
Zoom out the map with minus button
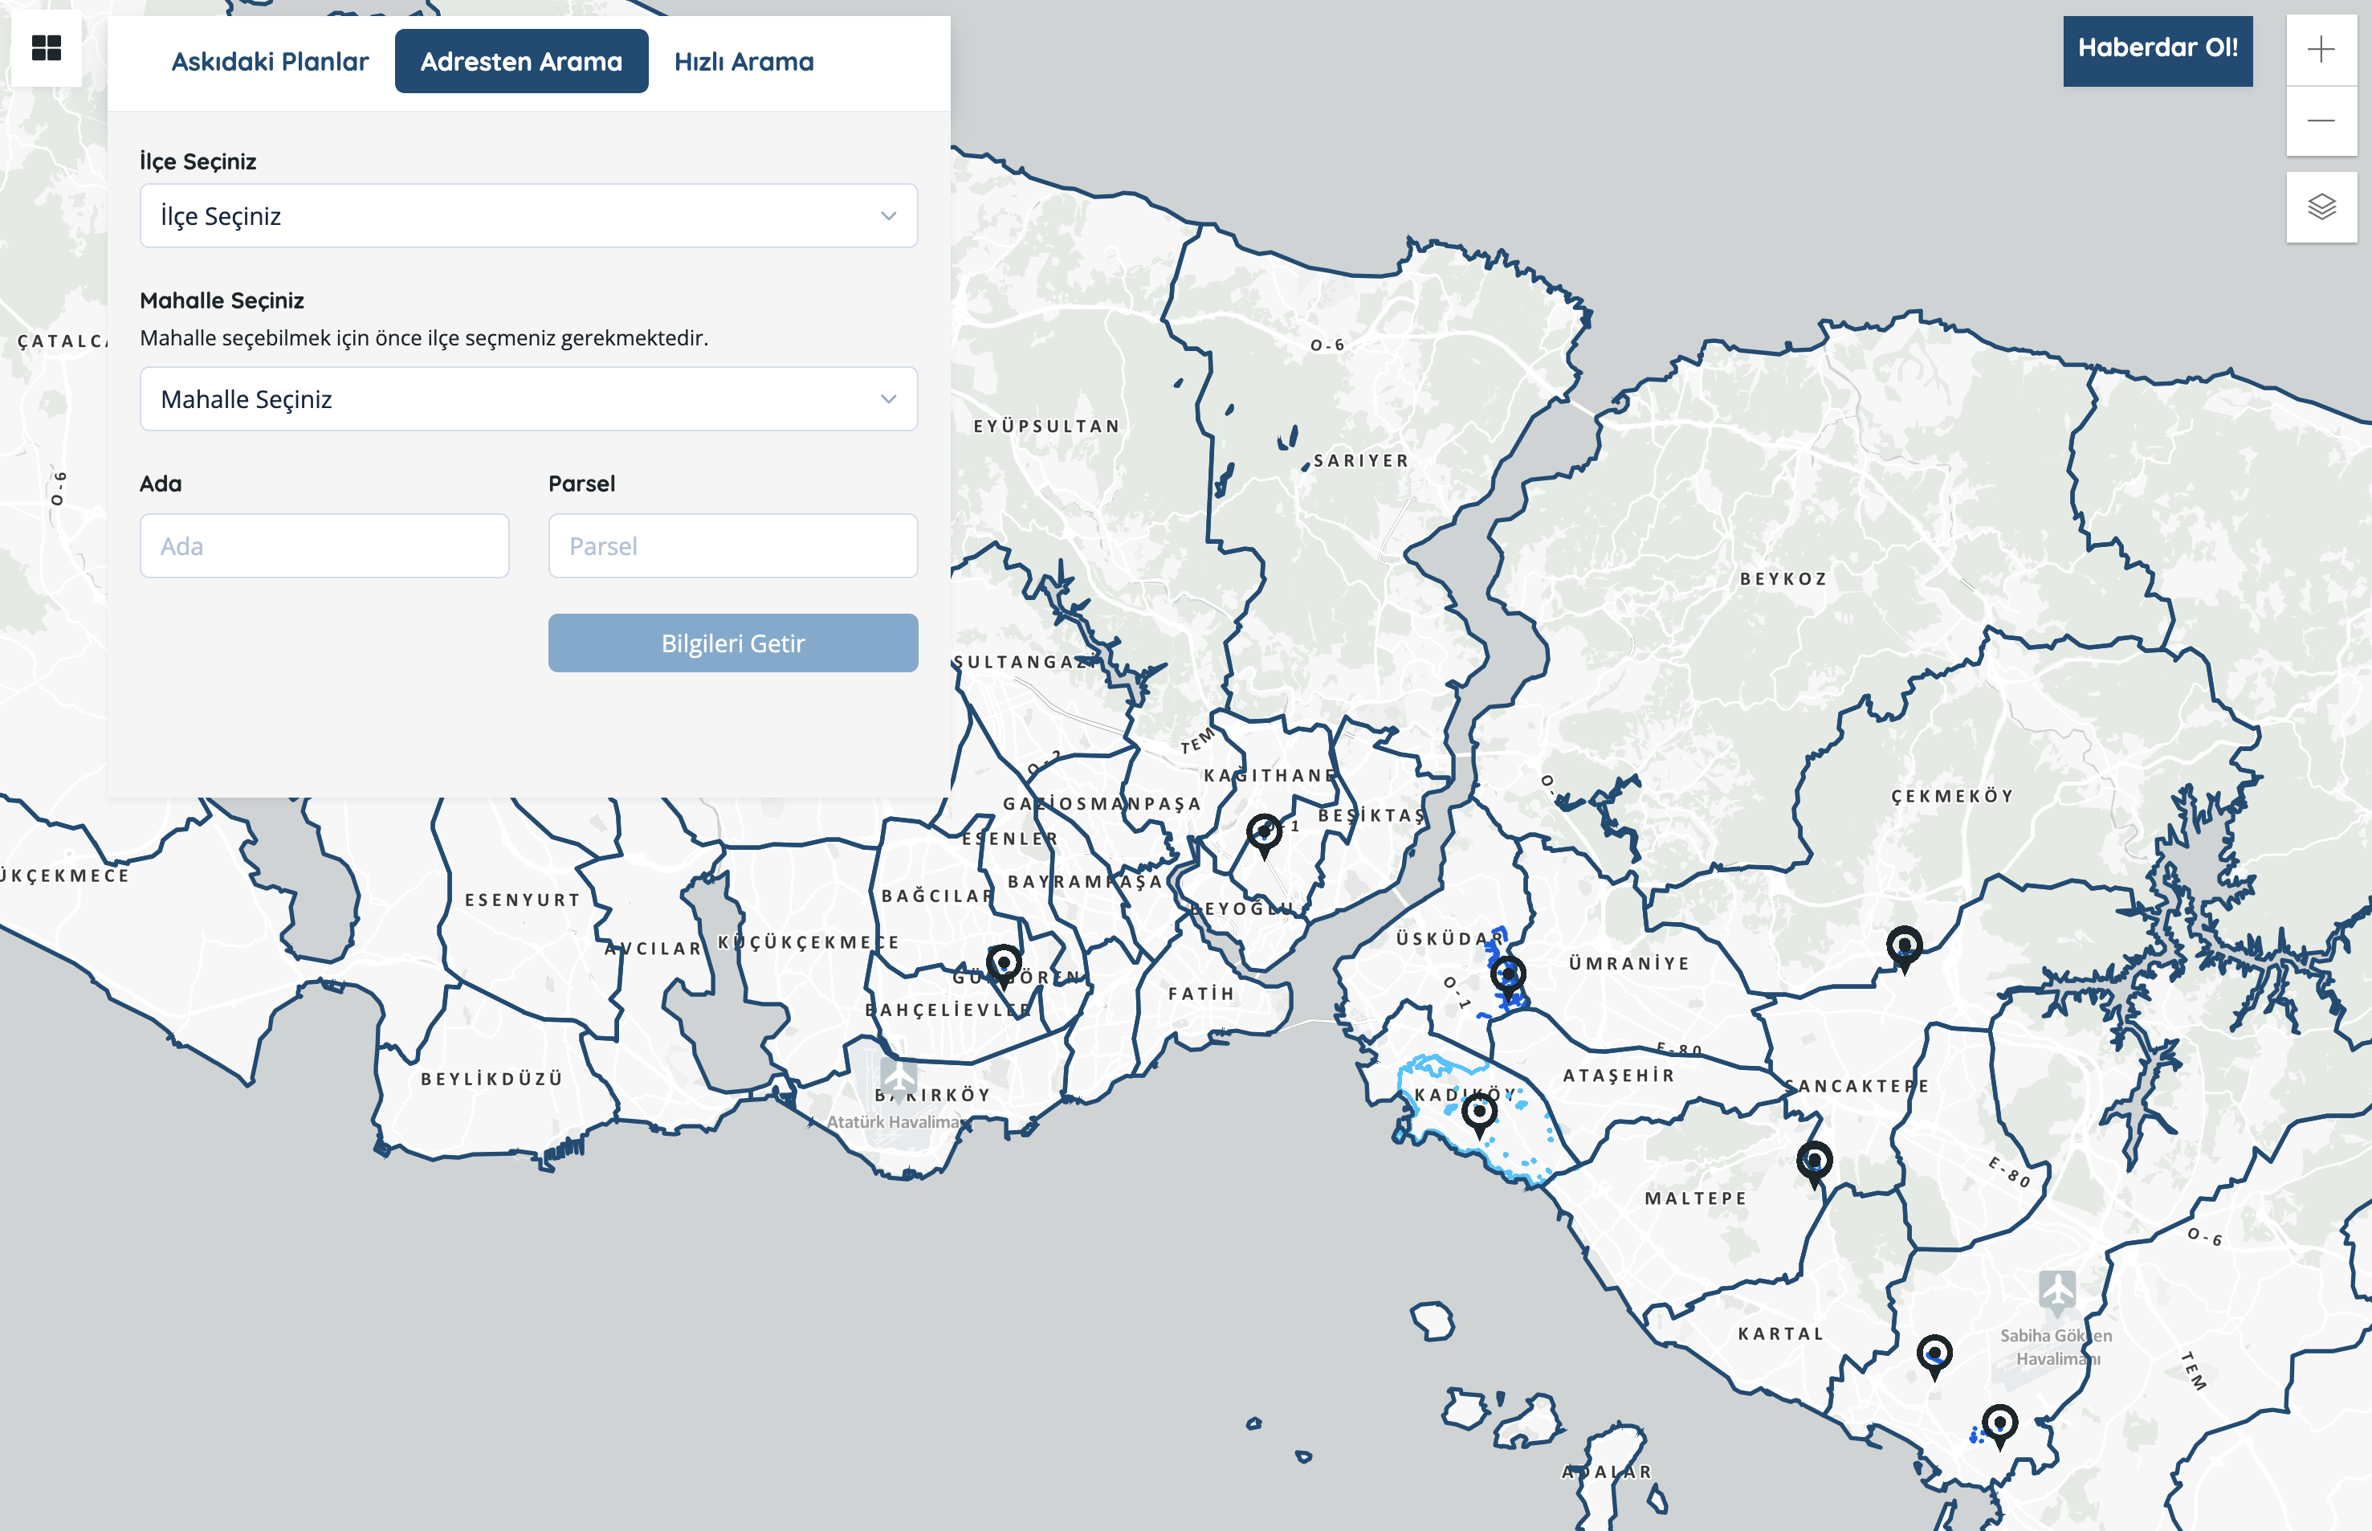click(x=2321, y=121)
